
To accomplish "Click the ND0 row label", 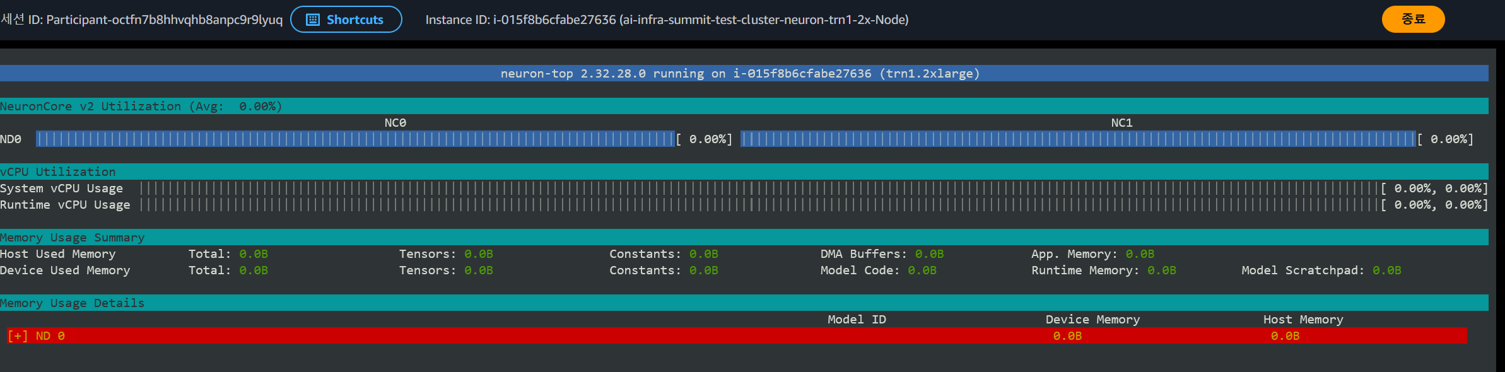I will [11, 139].
